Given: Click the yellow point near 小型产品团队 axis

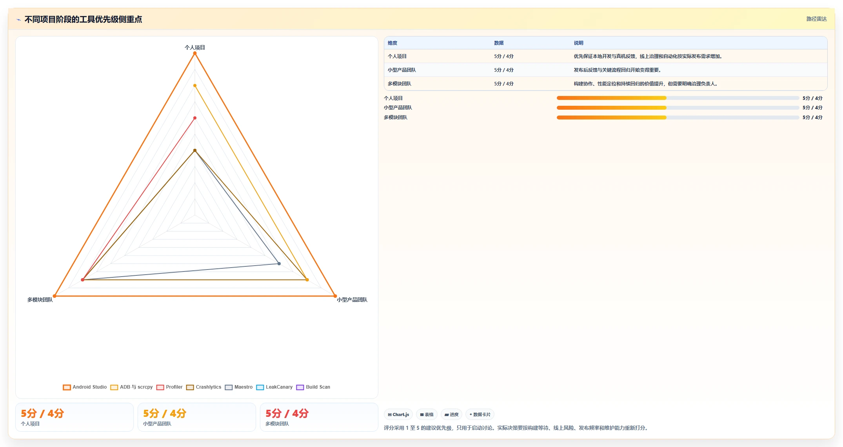Looking at the screenshot, I should click(307, 280).
